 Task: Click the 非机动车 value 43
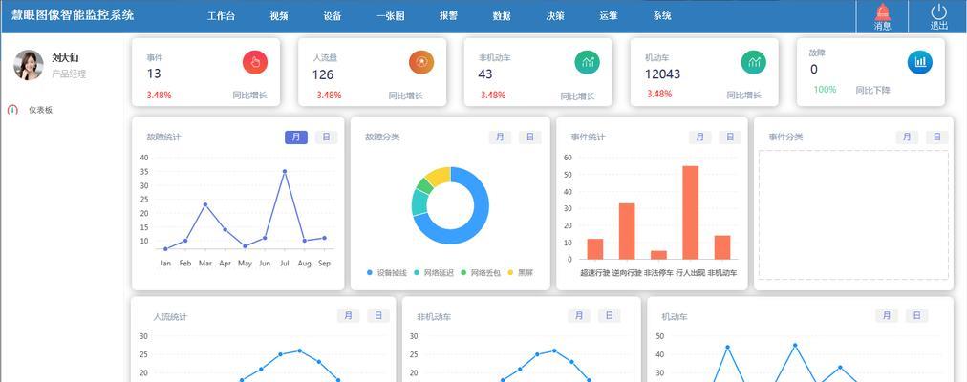pos(485,74)
